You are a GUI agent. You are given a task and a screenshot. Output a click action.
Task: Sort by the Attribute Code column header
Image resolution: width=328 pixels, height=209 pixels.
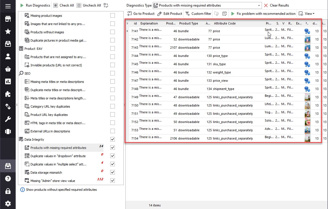(x=225, y=23)
